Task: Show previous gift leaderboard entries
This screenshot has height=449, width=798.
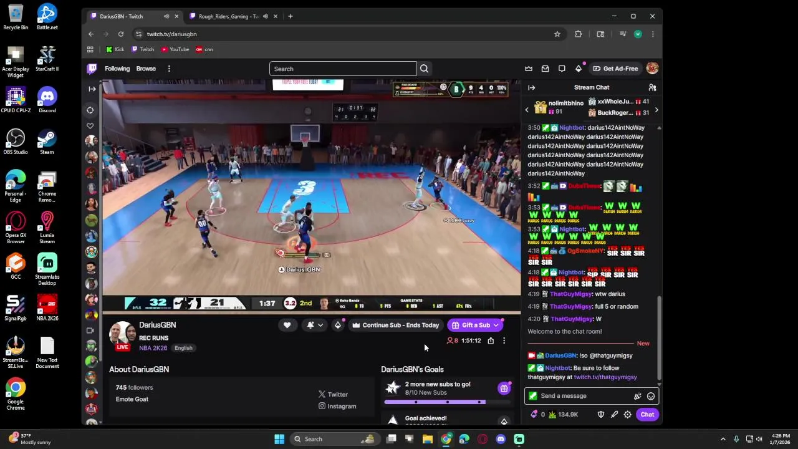Action: [x=527, y=110]
